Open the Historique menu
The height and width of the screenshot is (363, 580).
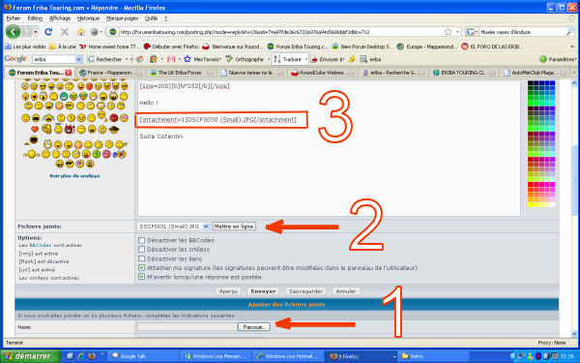(88, 18)
